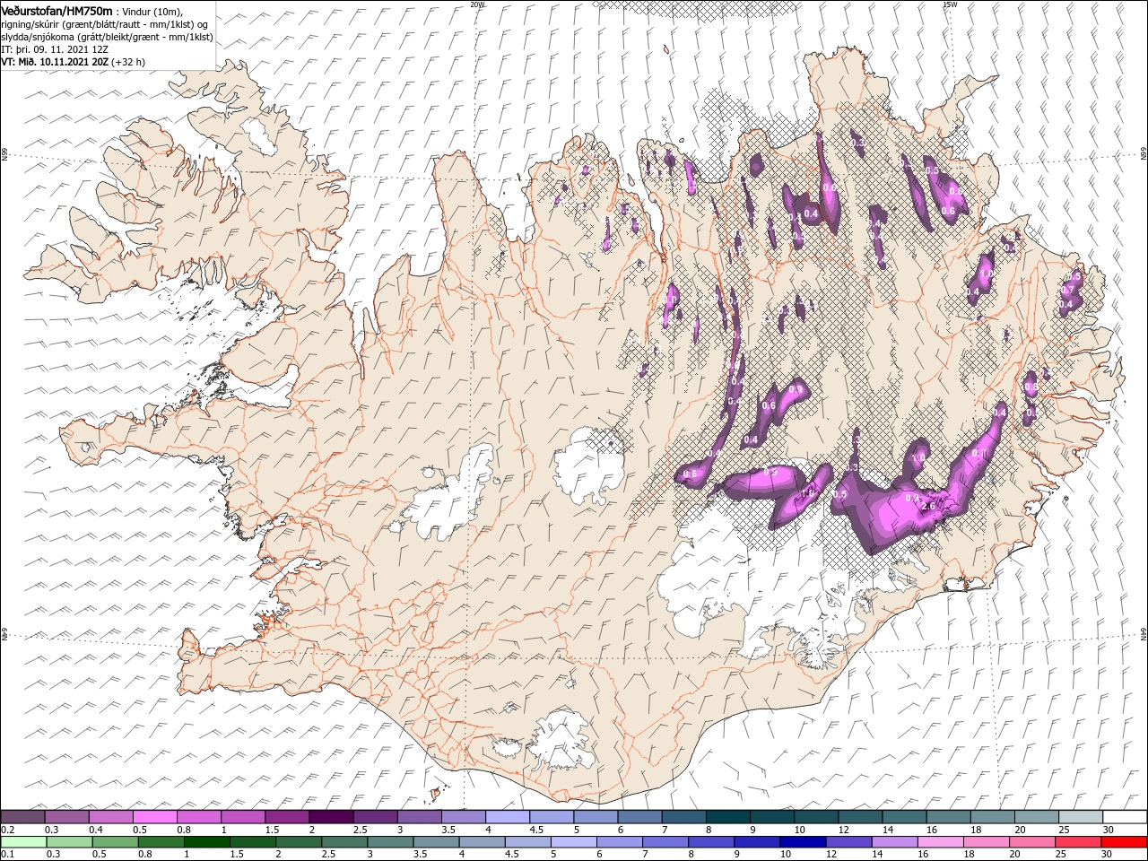Select top-row legend swatch starting at 0.3
This screenshot has height=861, width=1148.
click(67, 817)
